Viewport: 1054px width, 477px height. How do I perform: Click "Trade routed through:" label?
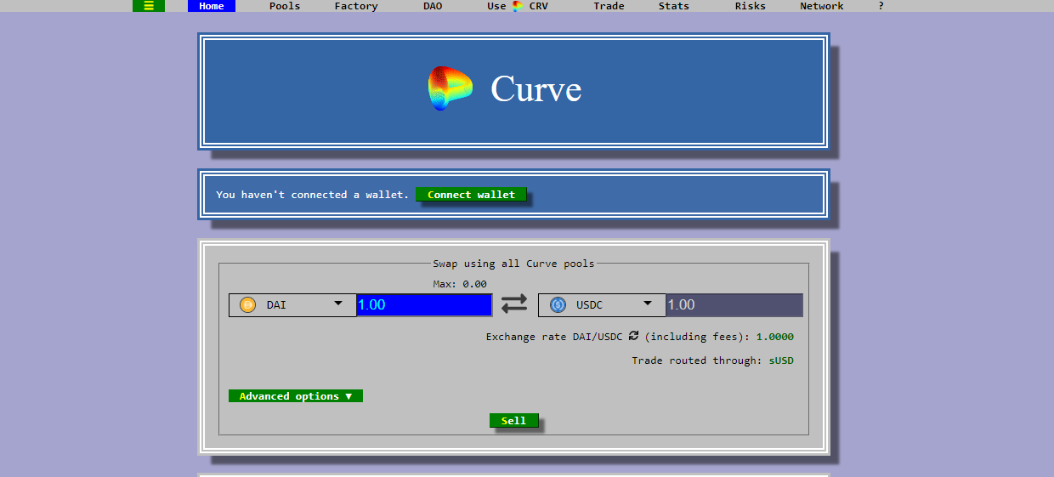pyautogui.click(x=697, y=361)
